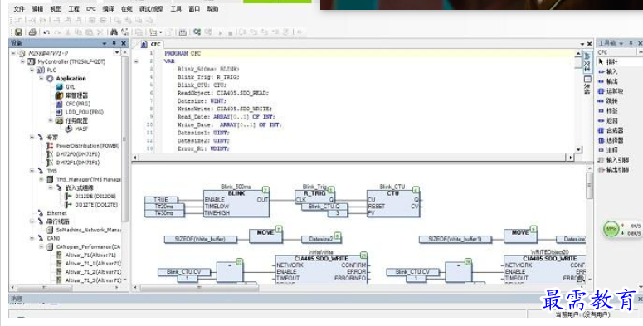Pin the 设备 devices panel
This screenshot has height=326, width=643.
pyautogui.click(x=114, y=43)
